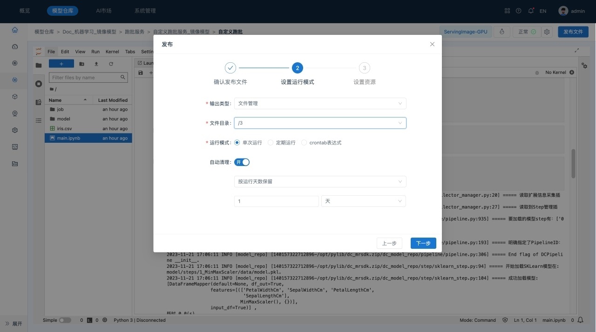The width and height of the screenshot is (596, 332).
Task: Click the refresh file list icon
Action: (x=111, y=64)
